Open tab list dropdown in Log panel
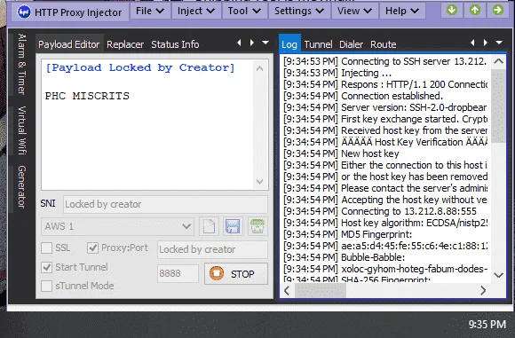This screenshot has height=338, width=515. (x=499, y=43)
